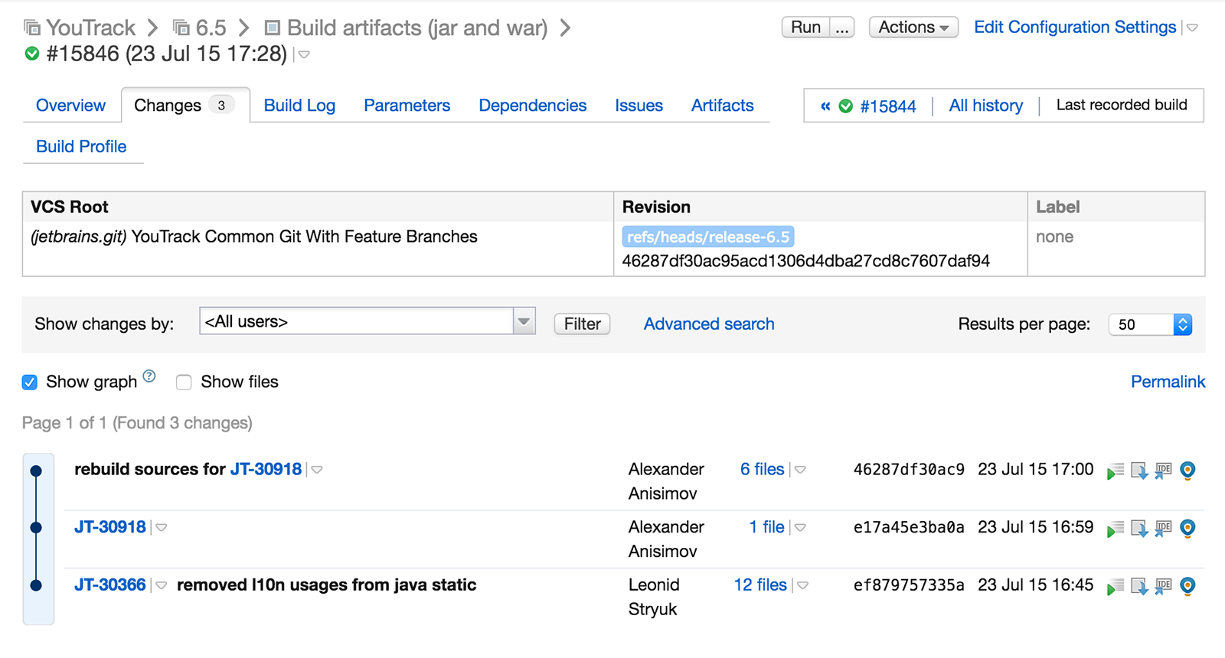Click run-build icon for commit e17a45e3ba0a
The image size is (1225, 658).
click(1116, 529)
